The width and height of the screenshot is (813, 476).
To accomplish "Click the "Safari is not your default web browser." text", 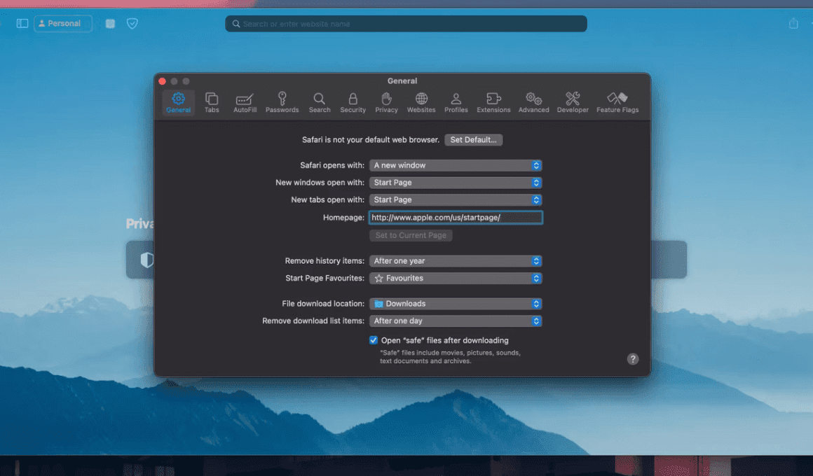I will tap(371, 140).
